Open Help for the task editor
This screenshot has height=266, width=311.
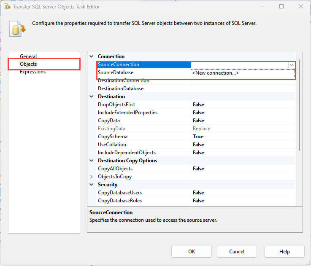coord(284,252)
